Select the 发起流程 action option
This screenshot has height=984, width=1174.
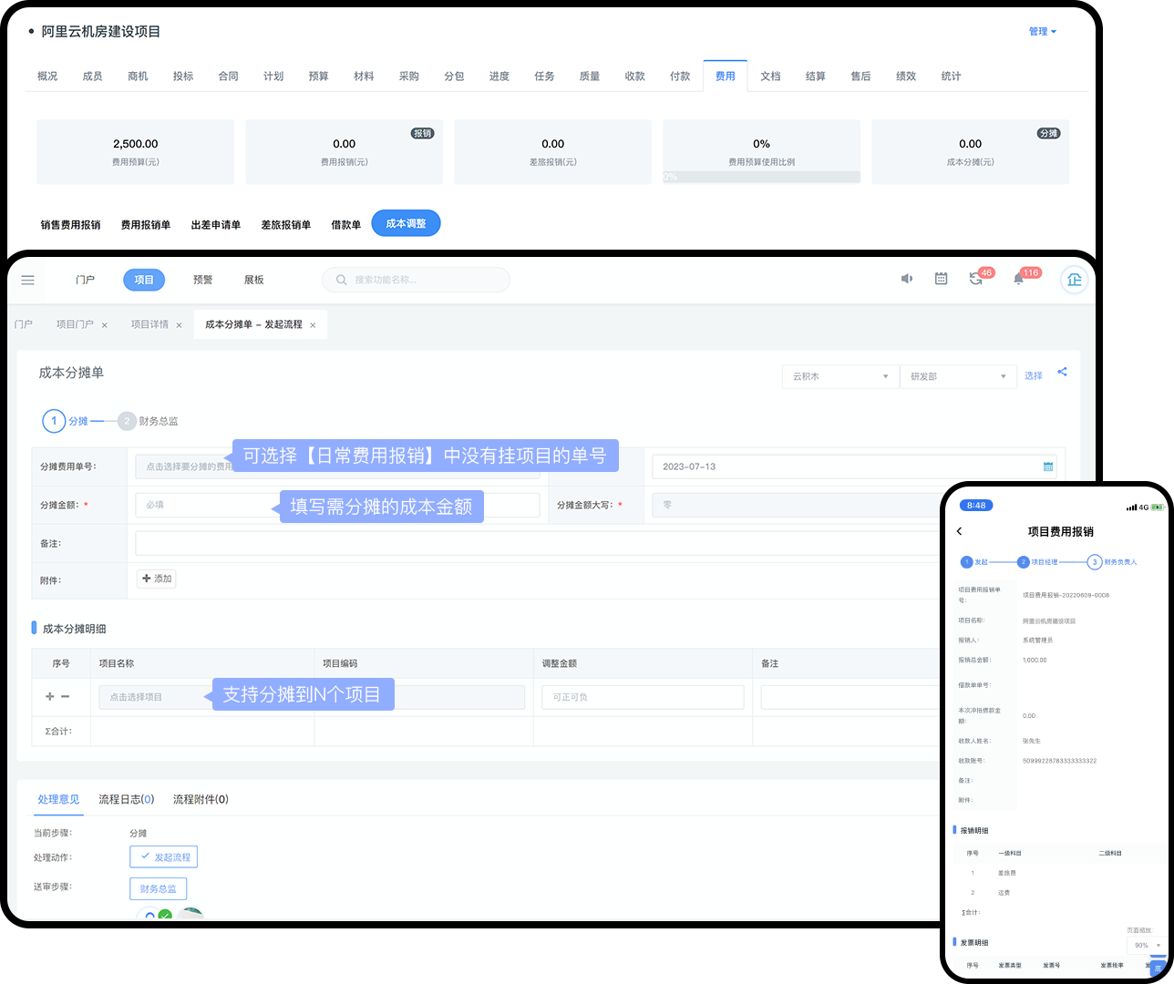pos(164,856)
